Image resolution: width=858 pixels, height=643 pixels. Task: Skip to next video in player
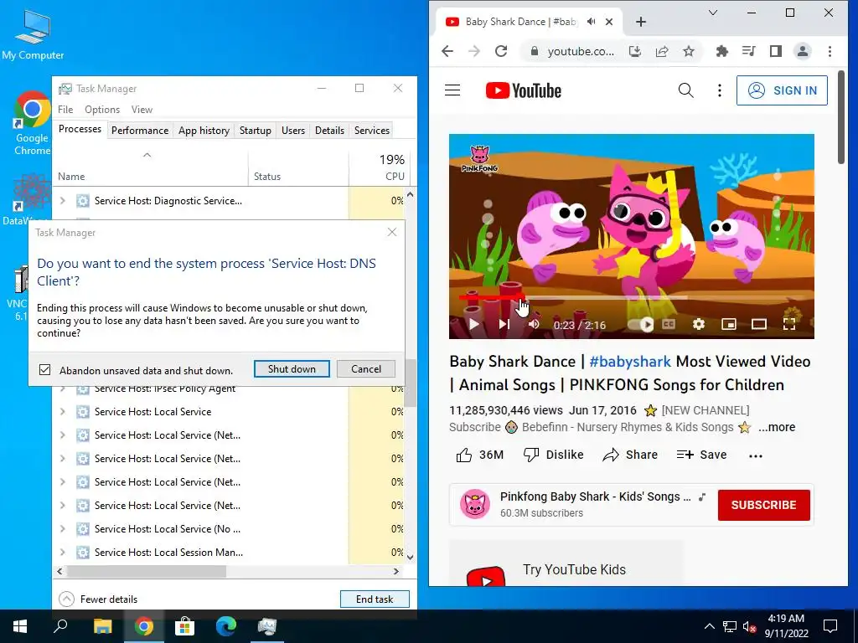coord(504,324)
